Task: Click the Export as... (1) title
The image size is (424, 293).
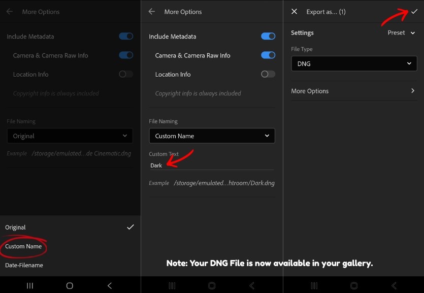Action: [x=326, y=12]
